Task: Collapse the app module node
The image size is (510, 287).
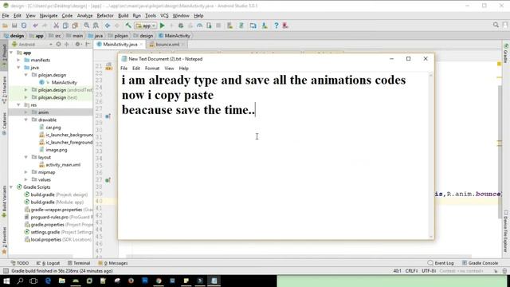Action: (11, 53)
